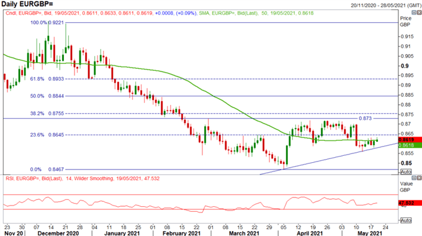Click the chart date range header
The height and width of the screenshot is (236, 422).
385,6
